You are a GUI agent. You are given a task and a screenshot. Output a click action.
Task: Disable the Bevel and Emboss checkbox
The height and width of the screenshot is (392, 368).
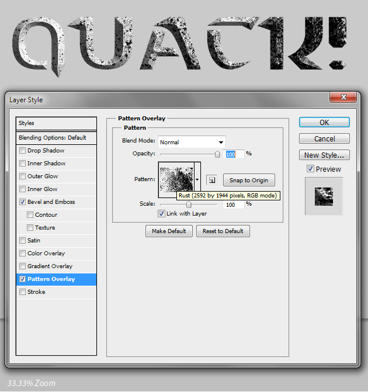(23, 202)
